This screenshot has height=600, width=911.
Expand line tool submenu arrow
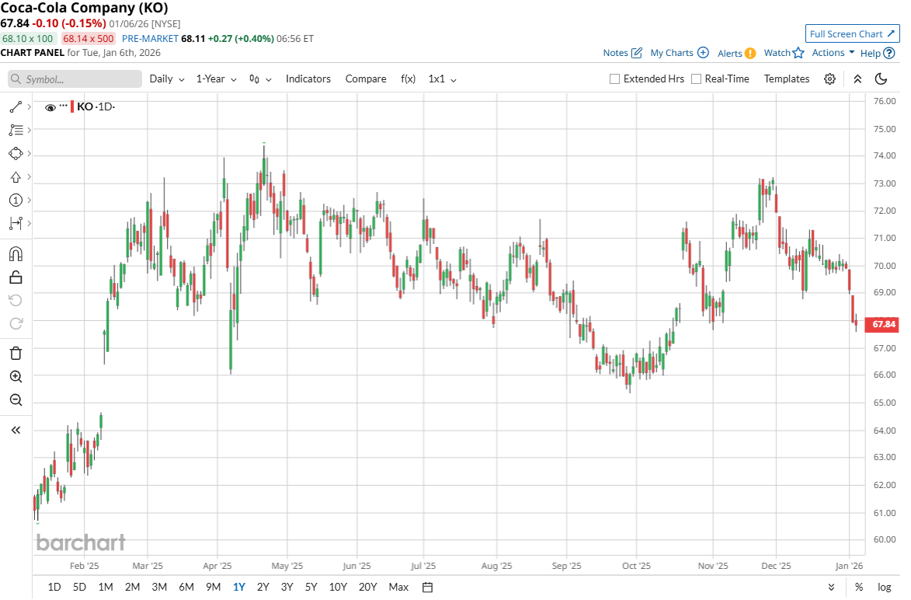click(29, 107)
